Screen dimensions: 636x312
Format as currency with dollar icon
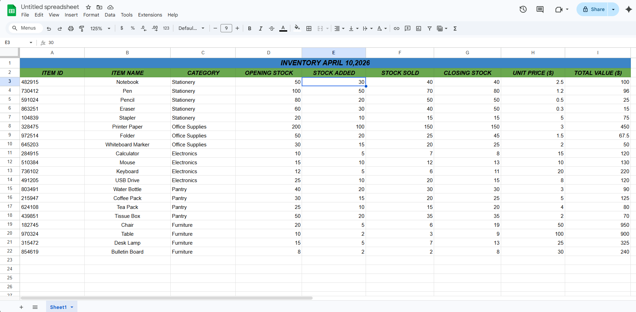click(x=122, y=28)
